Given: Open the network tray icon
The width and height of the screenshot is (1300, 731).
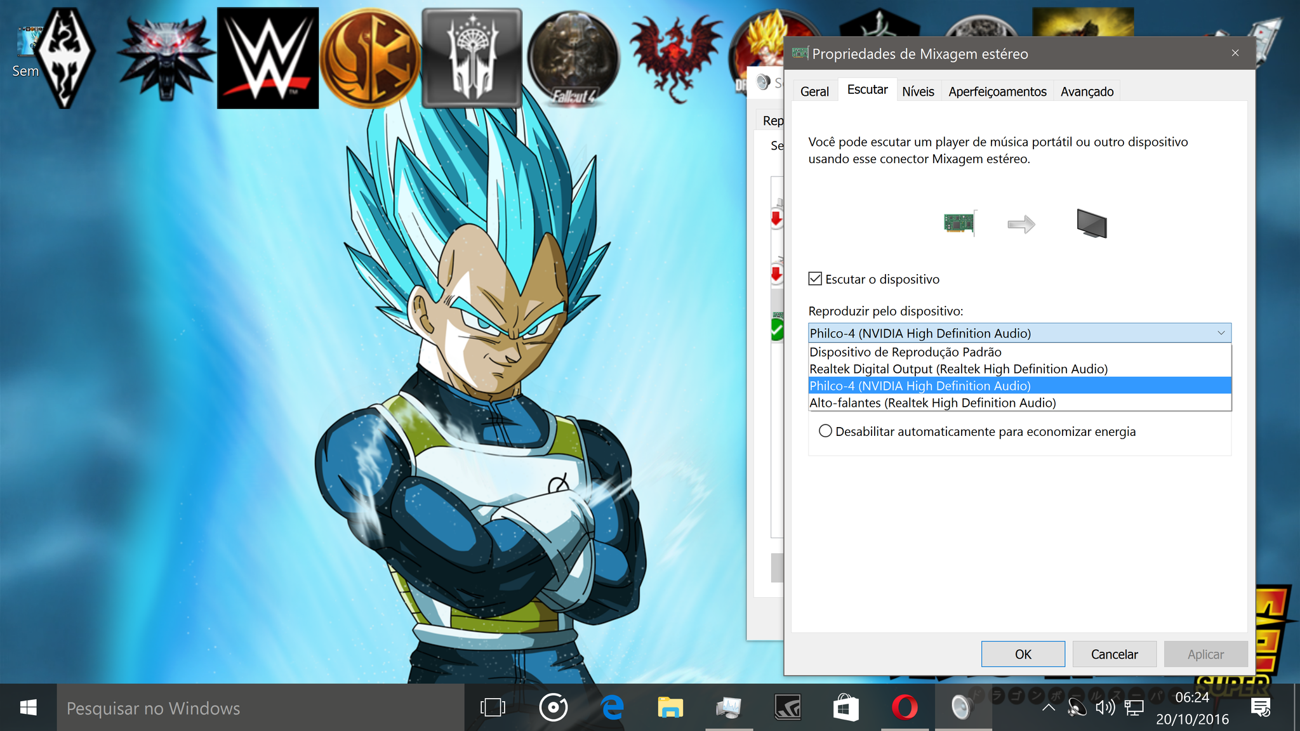Looking at the screenshot, I should point(1134,707).
